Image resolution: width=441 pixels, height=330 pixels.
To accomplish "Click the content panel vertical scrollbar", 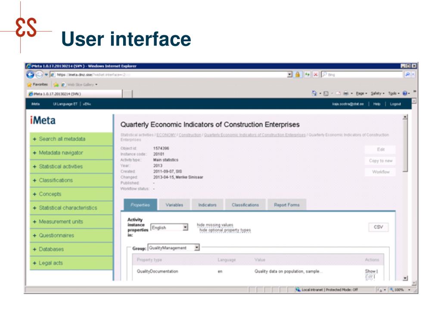I will coord(405,198).
